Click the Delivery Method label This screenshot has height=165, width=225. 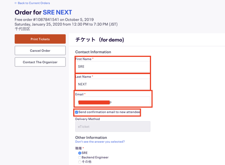click(x=87, y=119)
